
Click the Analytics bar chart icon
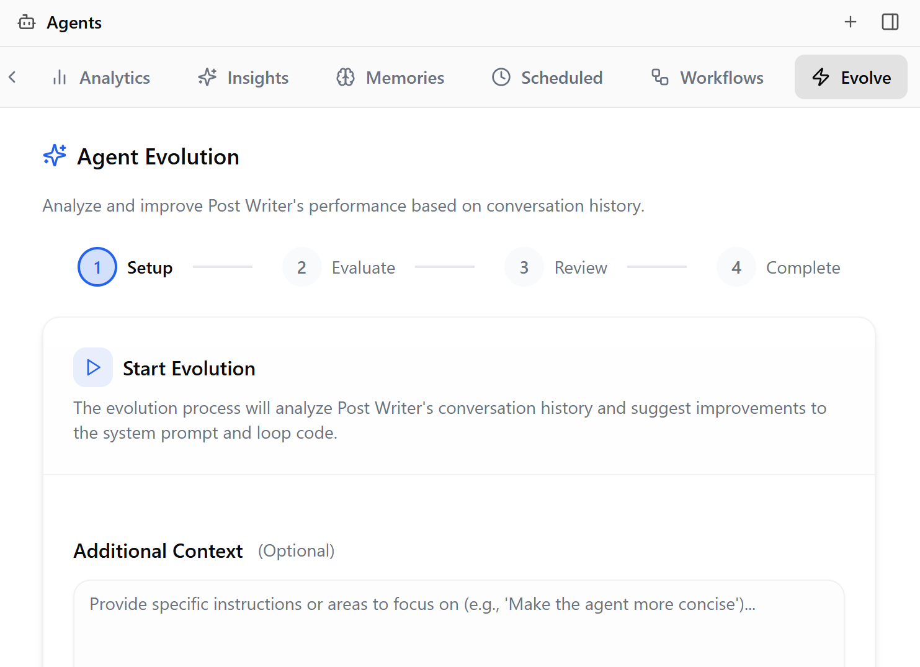(x=60, y=78)
